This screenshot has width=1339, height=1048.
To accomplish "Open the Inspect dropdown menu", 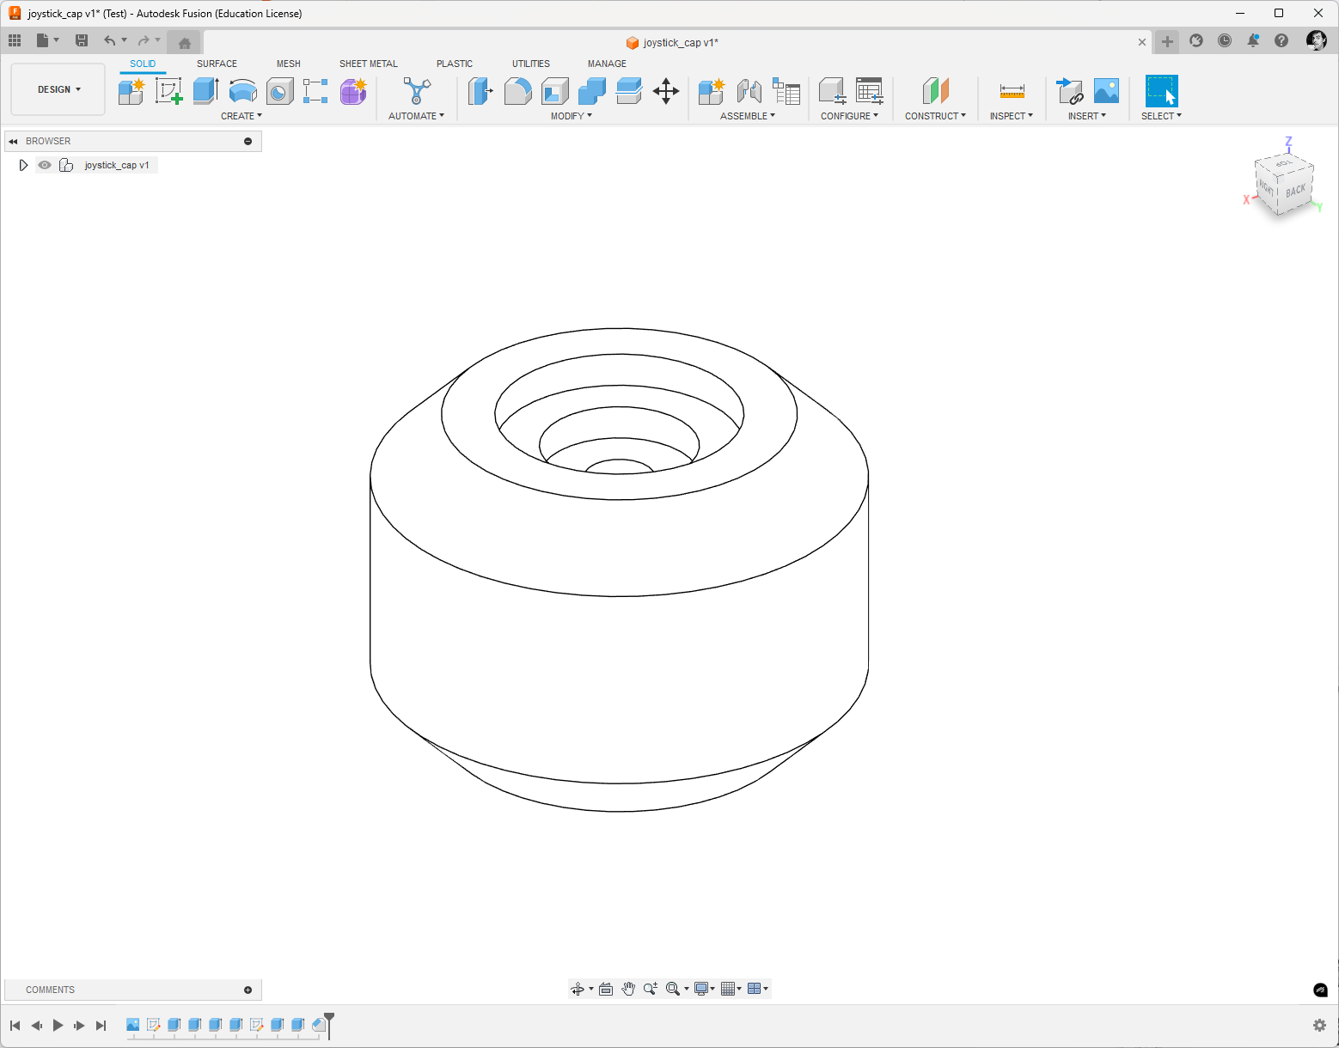I will [x=1012, y=116].
